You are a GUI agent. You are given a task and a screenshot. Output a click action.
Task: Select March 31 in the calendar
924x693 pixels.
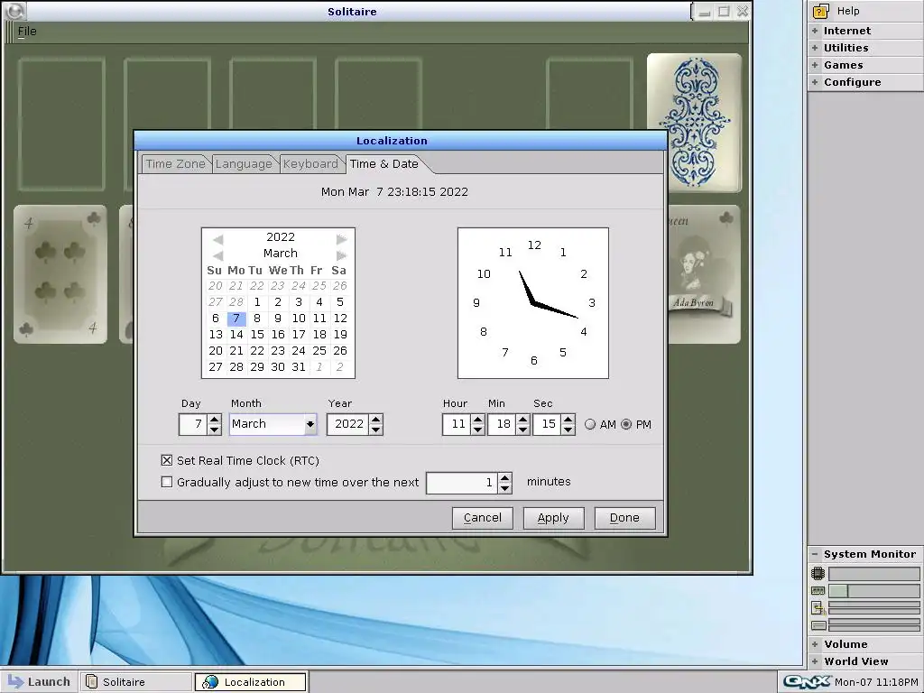[x=299, y=366]
